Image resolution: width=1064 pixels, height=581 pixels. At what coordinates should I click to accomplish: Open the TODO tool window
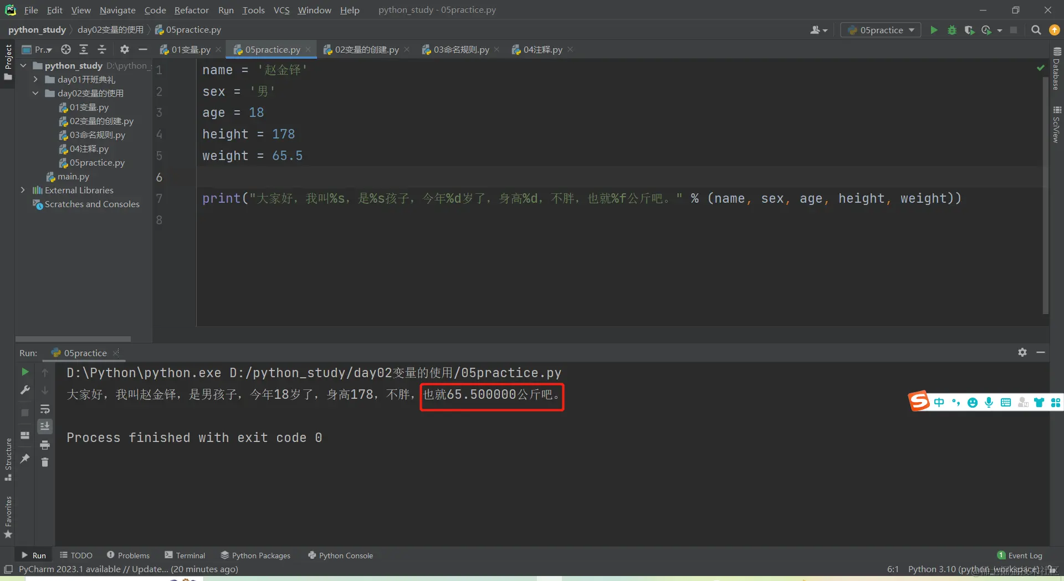[x=76, y=555]
